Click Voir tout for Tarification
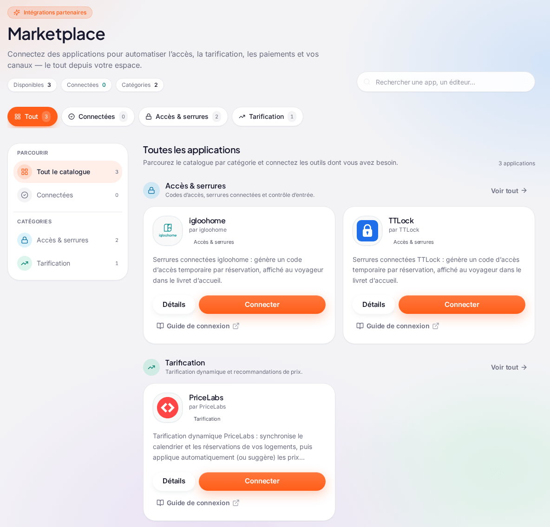 click(509, 367)
